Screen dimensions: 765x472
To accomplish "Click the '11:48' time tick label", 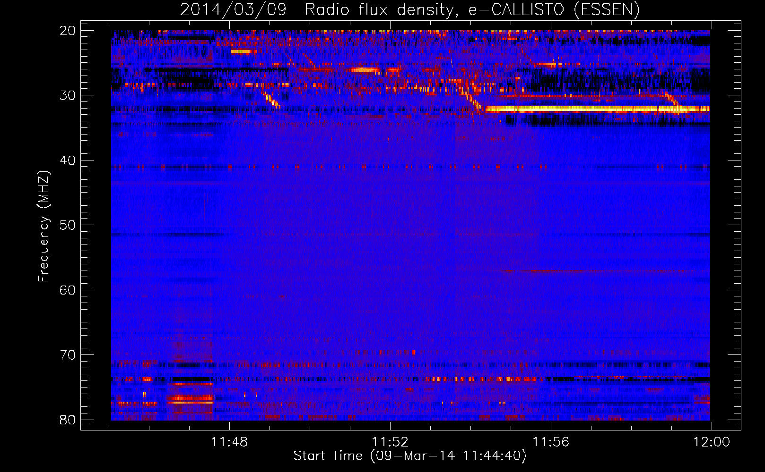I will pyautogui.click(x=229, y=442).
